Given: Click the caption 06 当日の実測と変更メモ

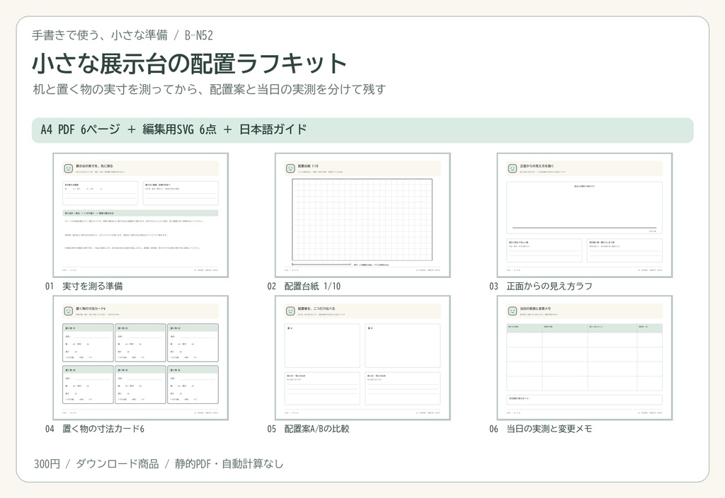Looking at the screenshot, I should 540,429.
